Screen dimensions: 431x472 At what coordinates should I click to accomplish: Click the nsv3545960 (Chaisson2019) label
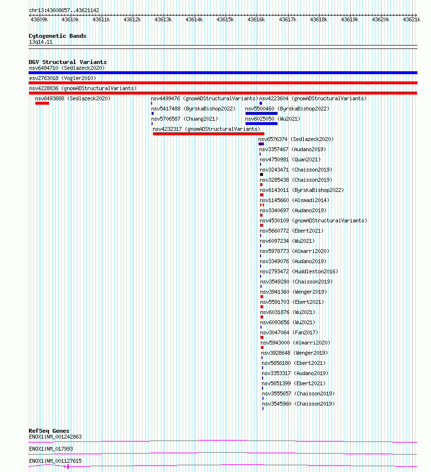(298, 404)
